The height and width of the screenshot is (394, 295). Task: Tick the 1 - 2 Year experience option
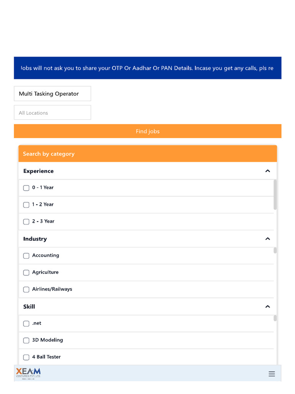point(26,205)
